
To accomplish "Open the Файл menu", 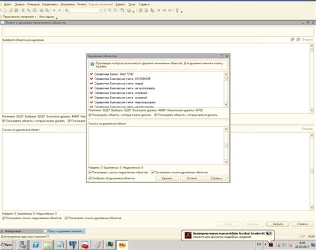I will (7, 4).
